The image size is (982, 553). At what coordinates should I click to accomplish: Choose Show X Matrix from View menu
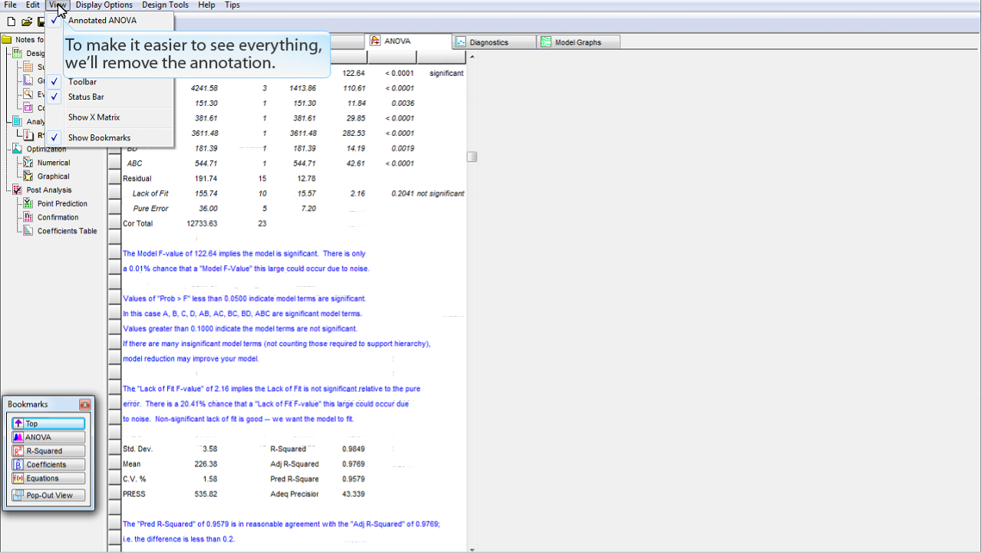(x=94, y=117)
